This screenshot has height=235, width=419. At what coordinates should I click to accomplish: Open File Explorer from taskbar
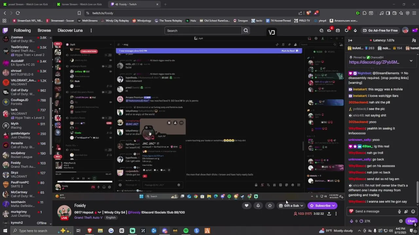(100, 231)
